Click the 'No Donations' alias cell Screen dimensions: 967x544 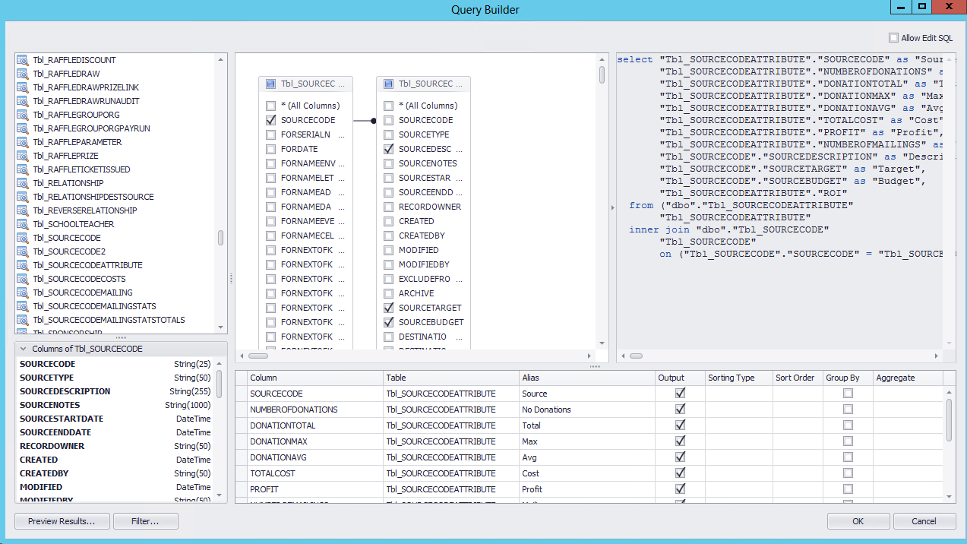[587, 410]
